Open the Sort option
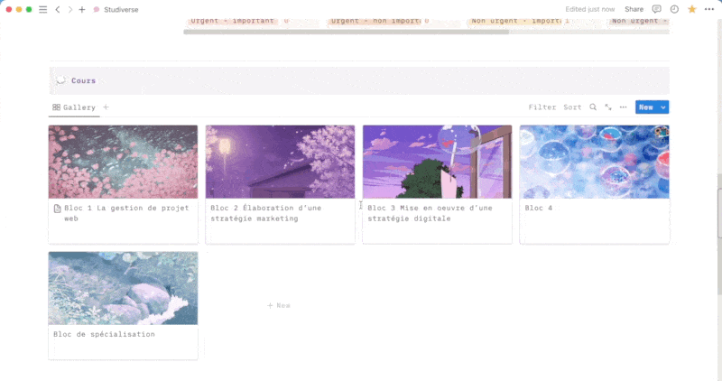This screenshot has height=381, width=722. (x=572, y=107)
